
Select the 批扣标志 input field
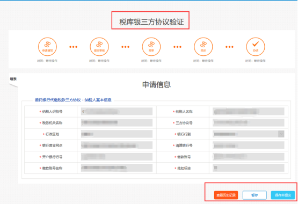click(249, 168)
